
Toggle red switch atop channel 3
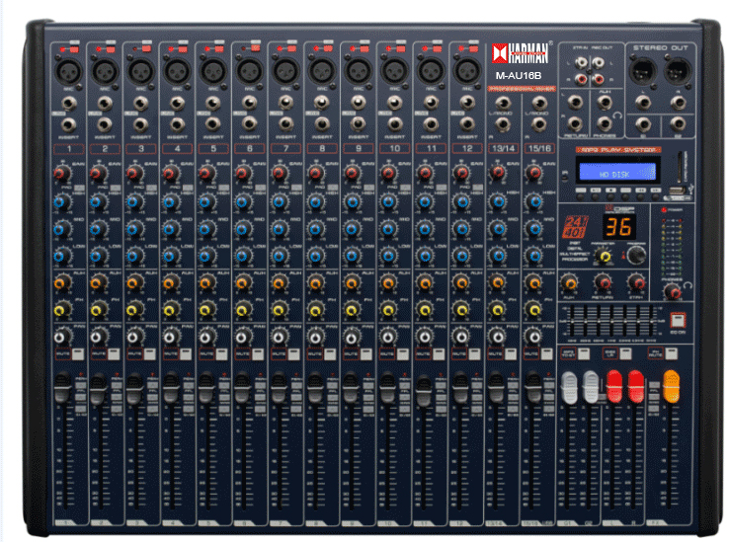point(145,48)
